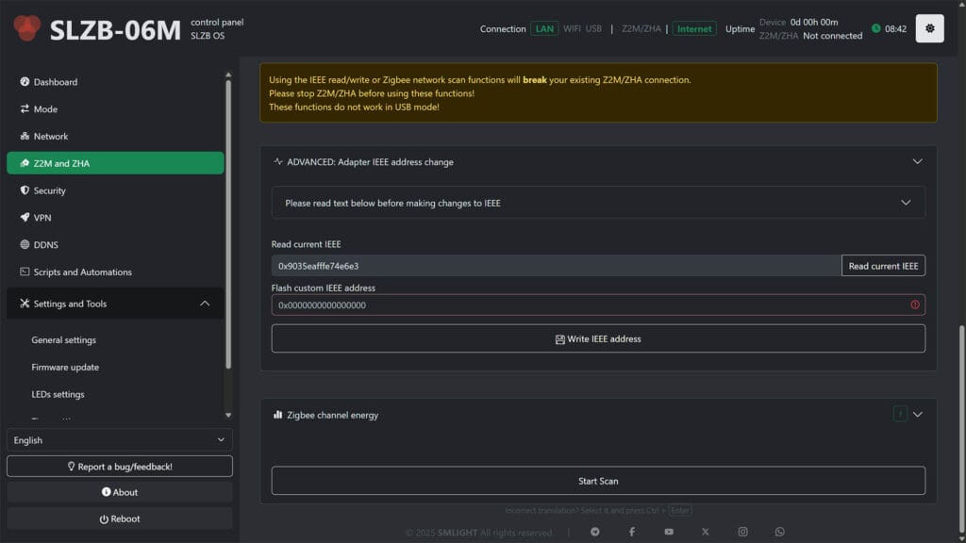The width and height of the screenshot is (966, 543).
Task: Click the settings gear icon in header
Action: pyautogui.click(x=929, y=28)
